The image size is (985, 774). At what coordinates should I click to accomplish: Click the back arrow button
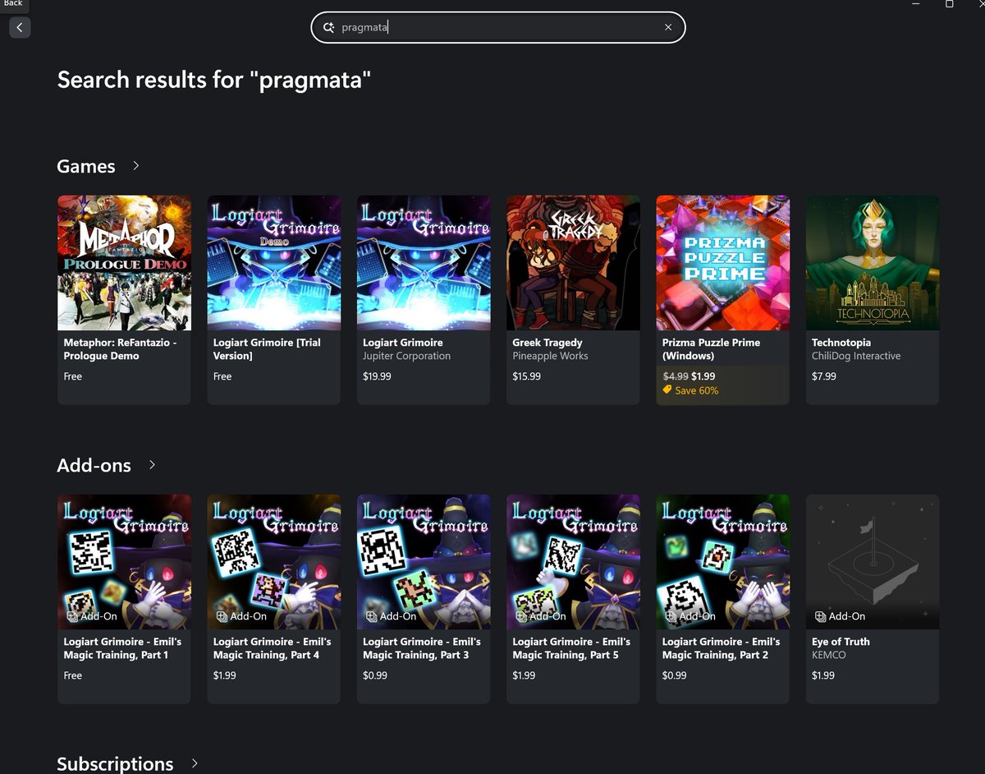coord(20,27)
